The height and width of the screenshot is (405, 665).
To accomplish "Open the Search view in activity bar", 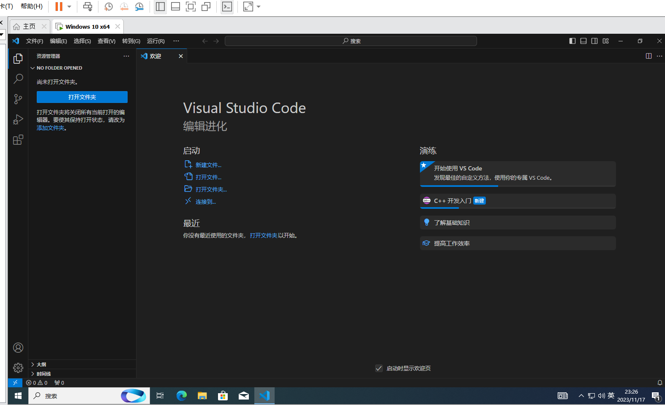I will (x=18, y=79).
